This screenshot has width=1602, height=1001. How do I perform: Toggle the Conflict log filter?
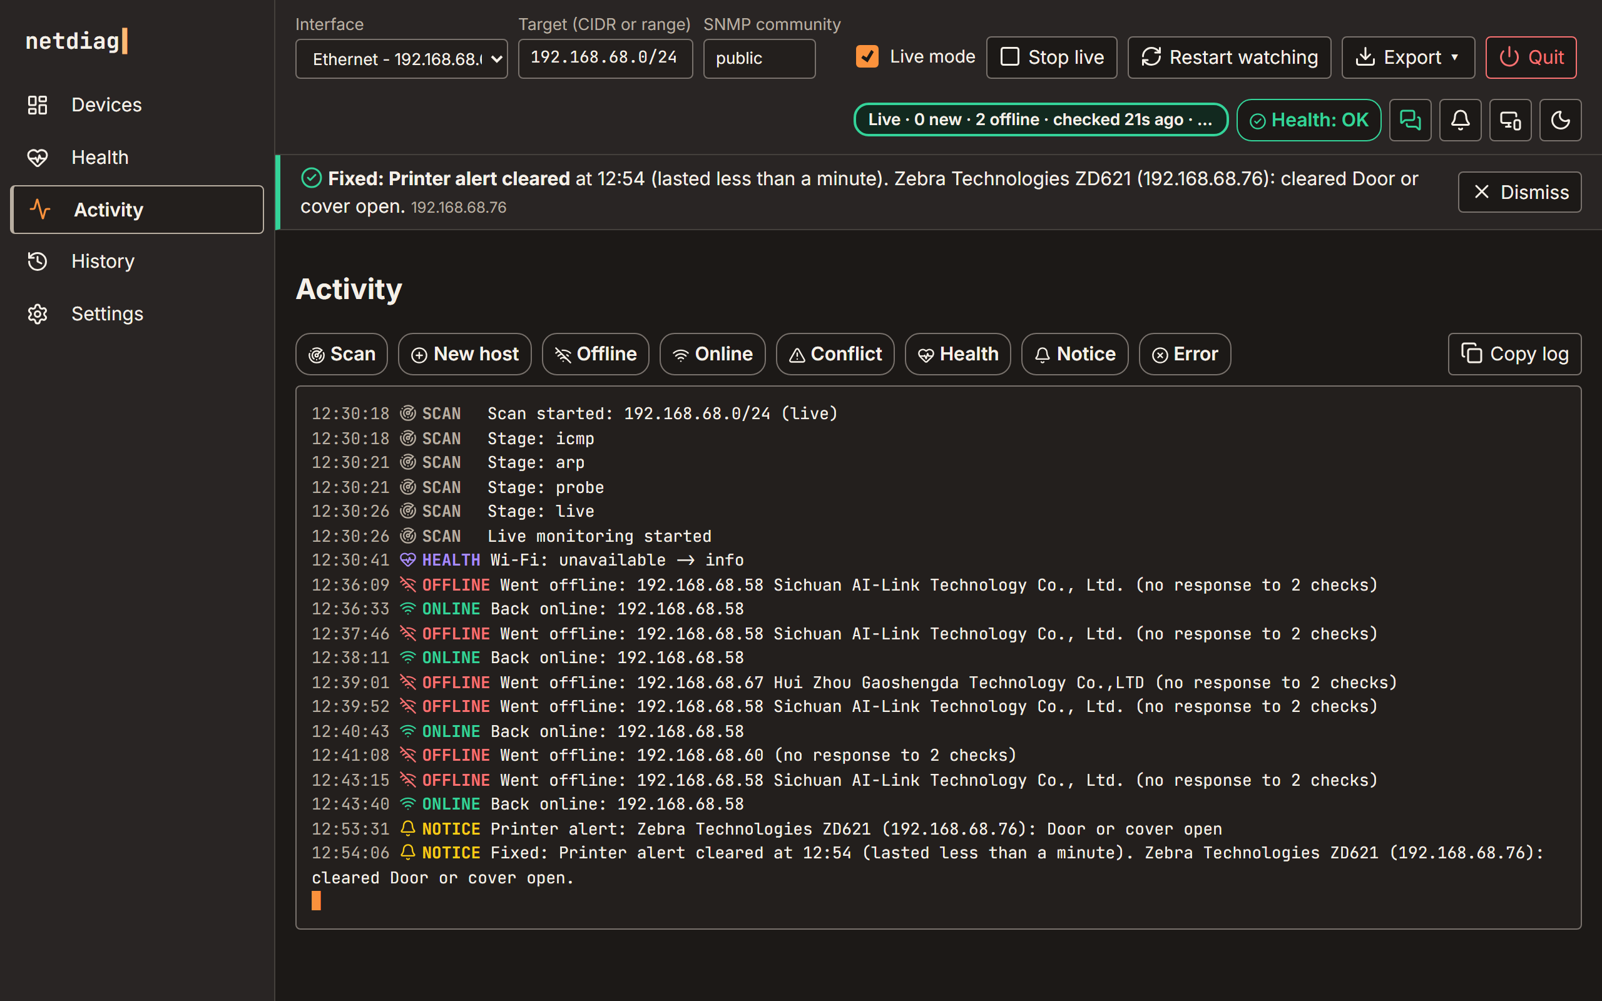coord(835,354)
